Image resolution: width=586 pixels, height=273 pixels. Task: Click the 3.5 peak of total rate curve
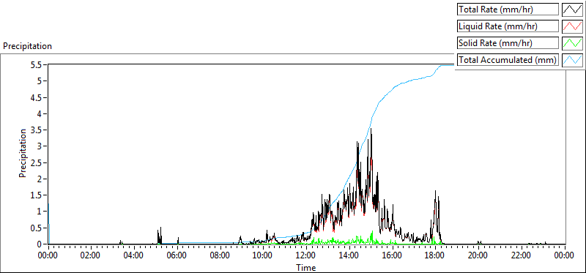pyautogui.click(x=371, y=129)
